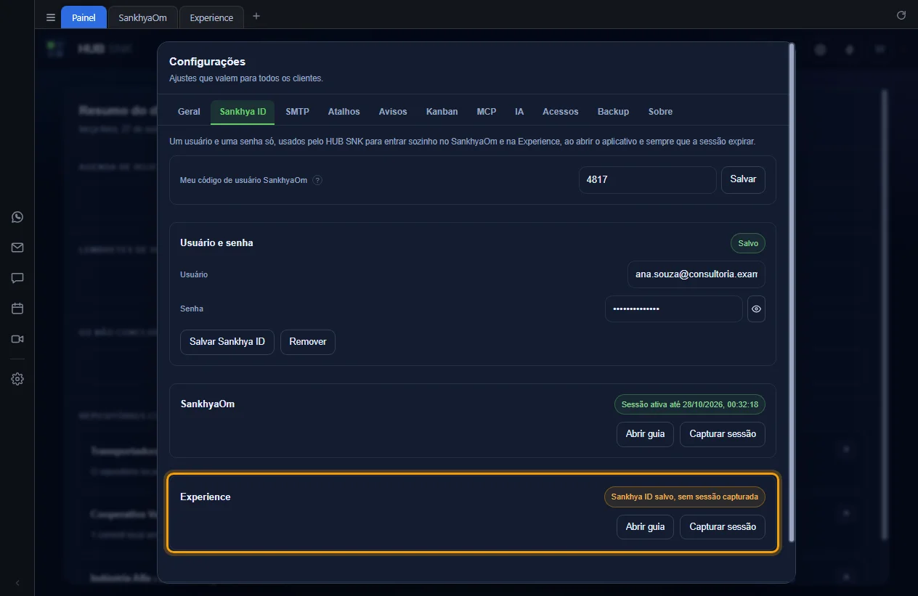Click the Experience section heading

206,497
